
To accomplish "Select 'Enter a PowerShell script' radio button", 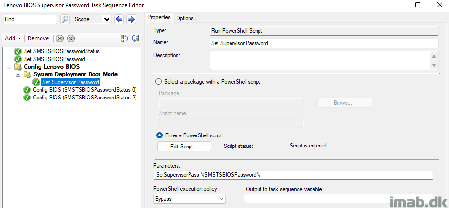I will pyautogui.click(x=159, y=135).
